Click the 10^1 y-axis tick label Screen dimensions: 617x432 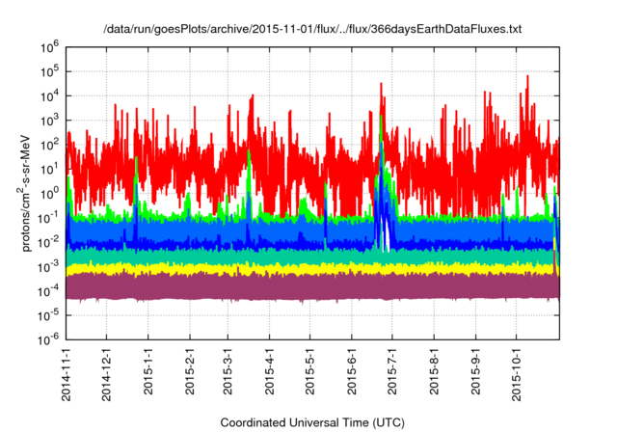click(x=49, y=170)
